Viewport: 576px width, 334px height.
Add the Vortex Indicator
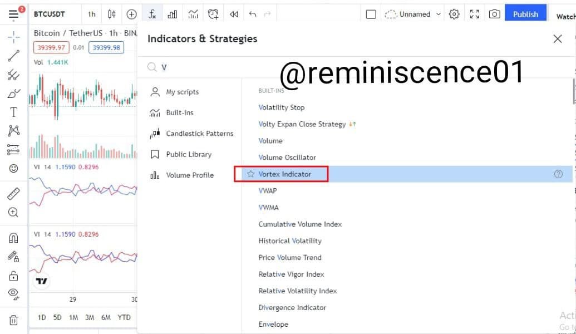[x=285, y=174]
